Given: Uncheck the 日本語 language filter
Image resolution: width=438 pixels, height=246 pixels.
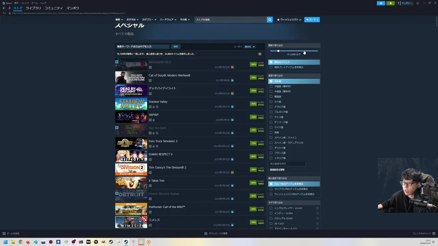Looking at the screenshot, I should (271, 81).
